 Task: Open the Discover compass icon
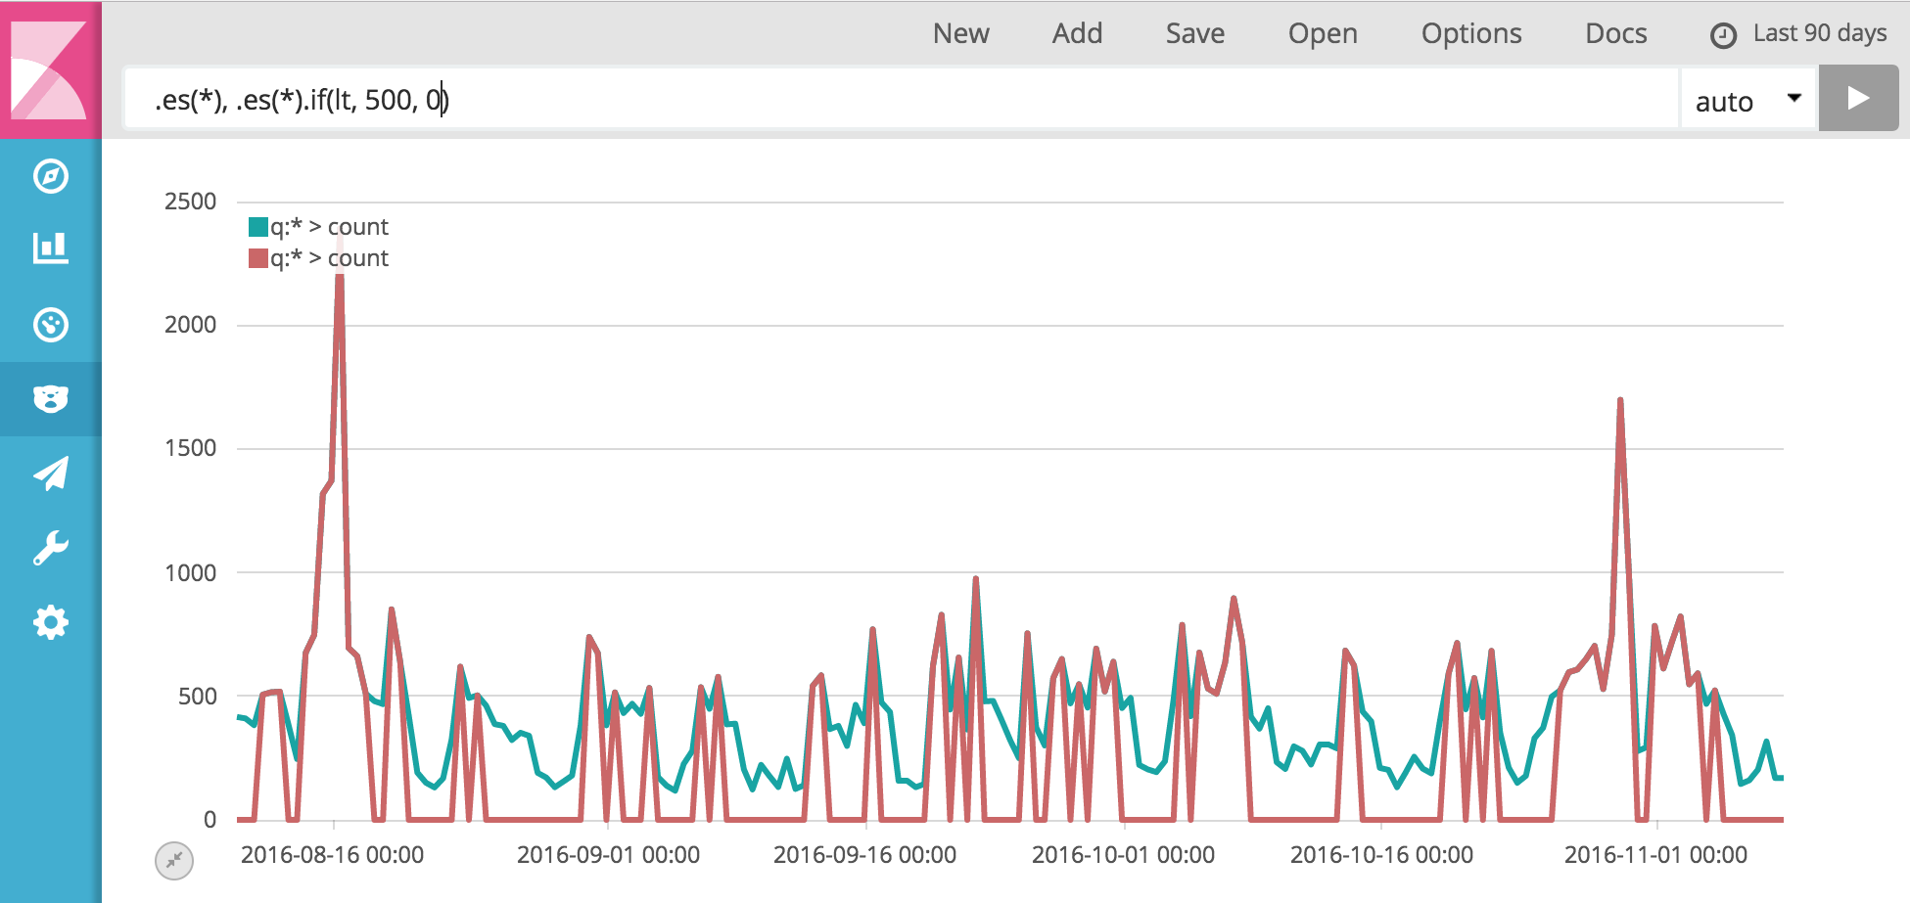coord(51,176)
